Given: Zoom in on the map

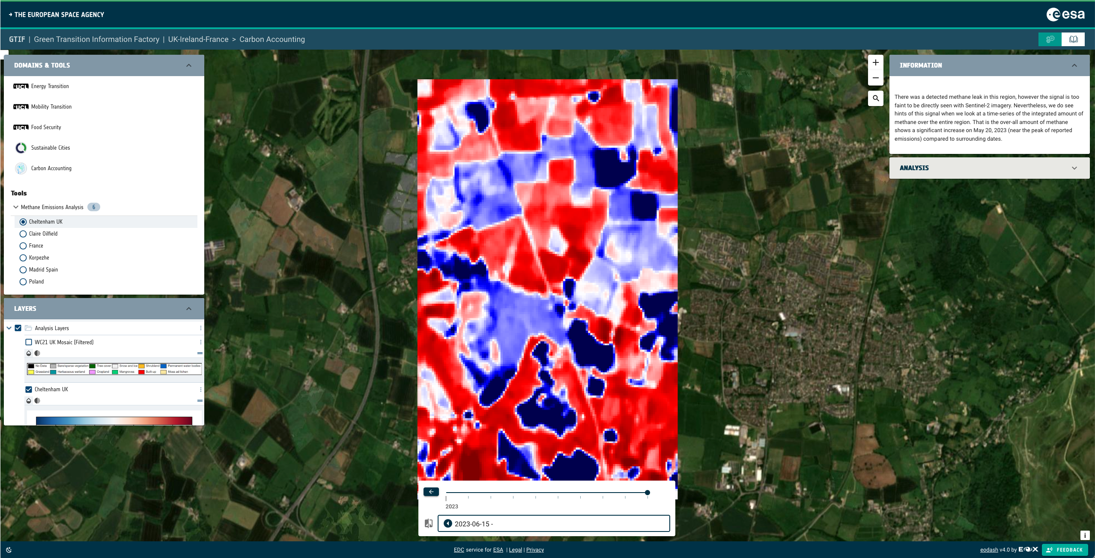Looking at the screenshot, I should [x=875, y=62].
